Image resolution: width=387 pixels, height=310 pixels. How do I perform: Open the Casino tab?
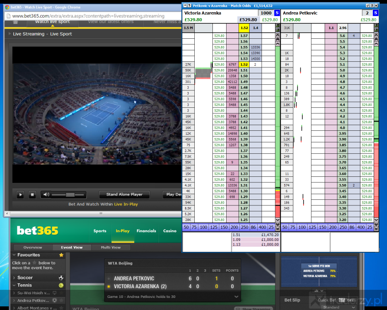[170, 231]
